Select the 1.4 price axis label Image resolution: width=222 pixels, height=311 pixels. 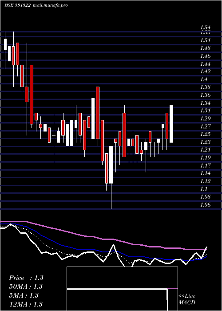coord(204,80)
